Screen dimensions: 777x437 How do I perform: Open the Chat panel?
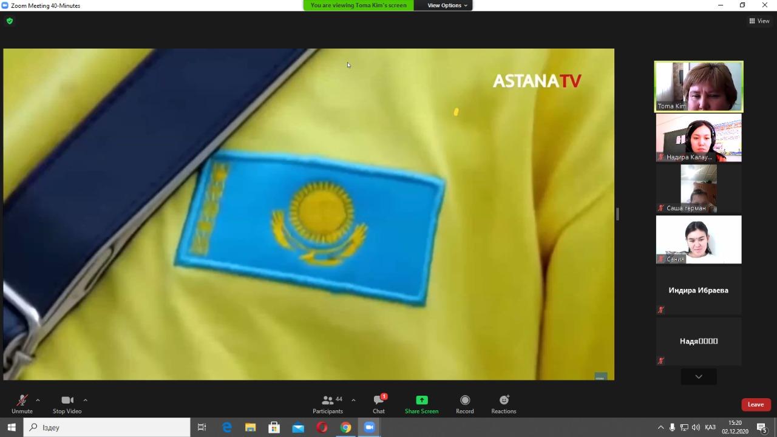coord(379,404)
